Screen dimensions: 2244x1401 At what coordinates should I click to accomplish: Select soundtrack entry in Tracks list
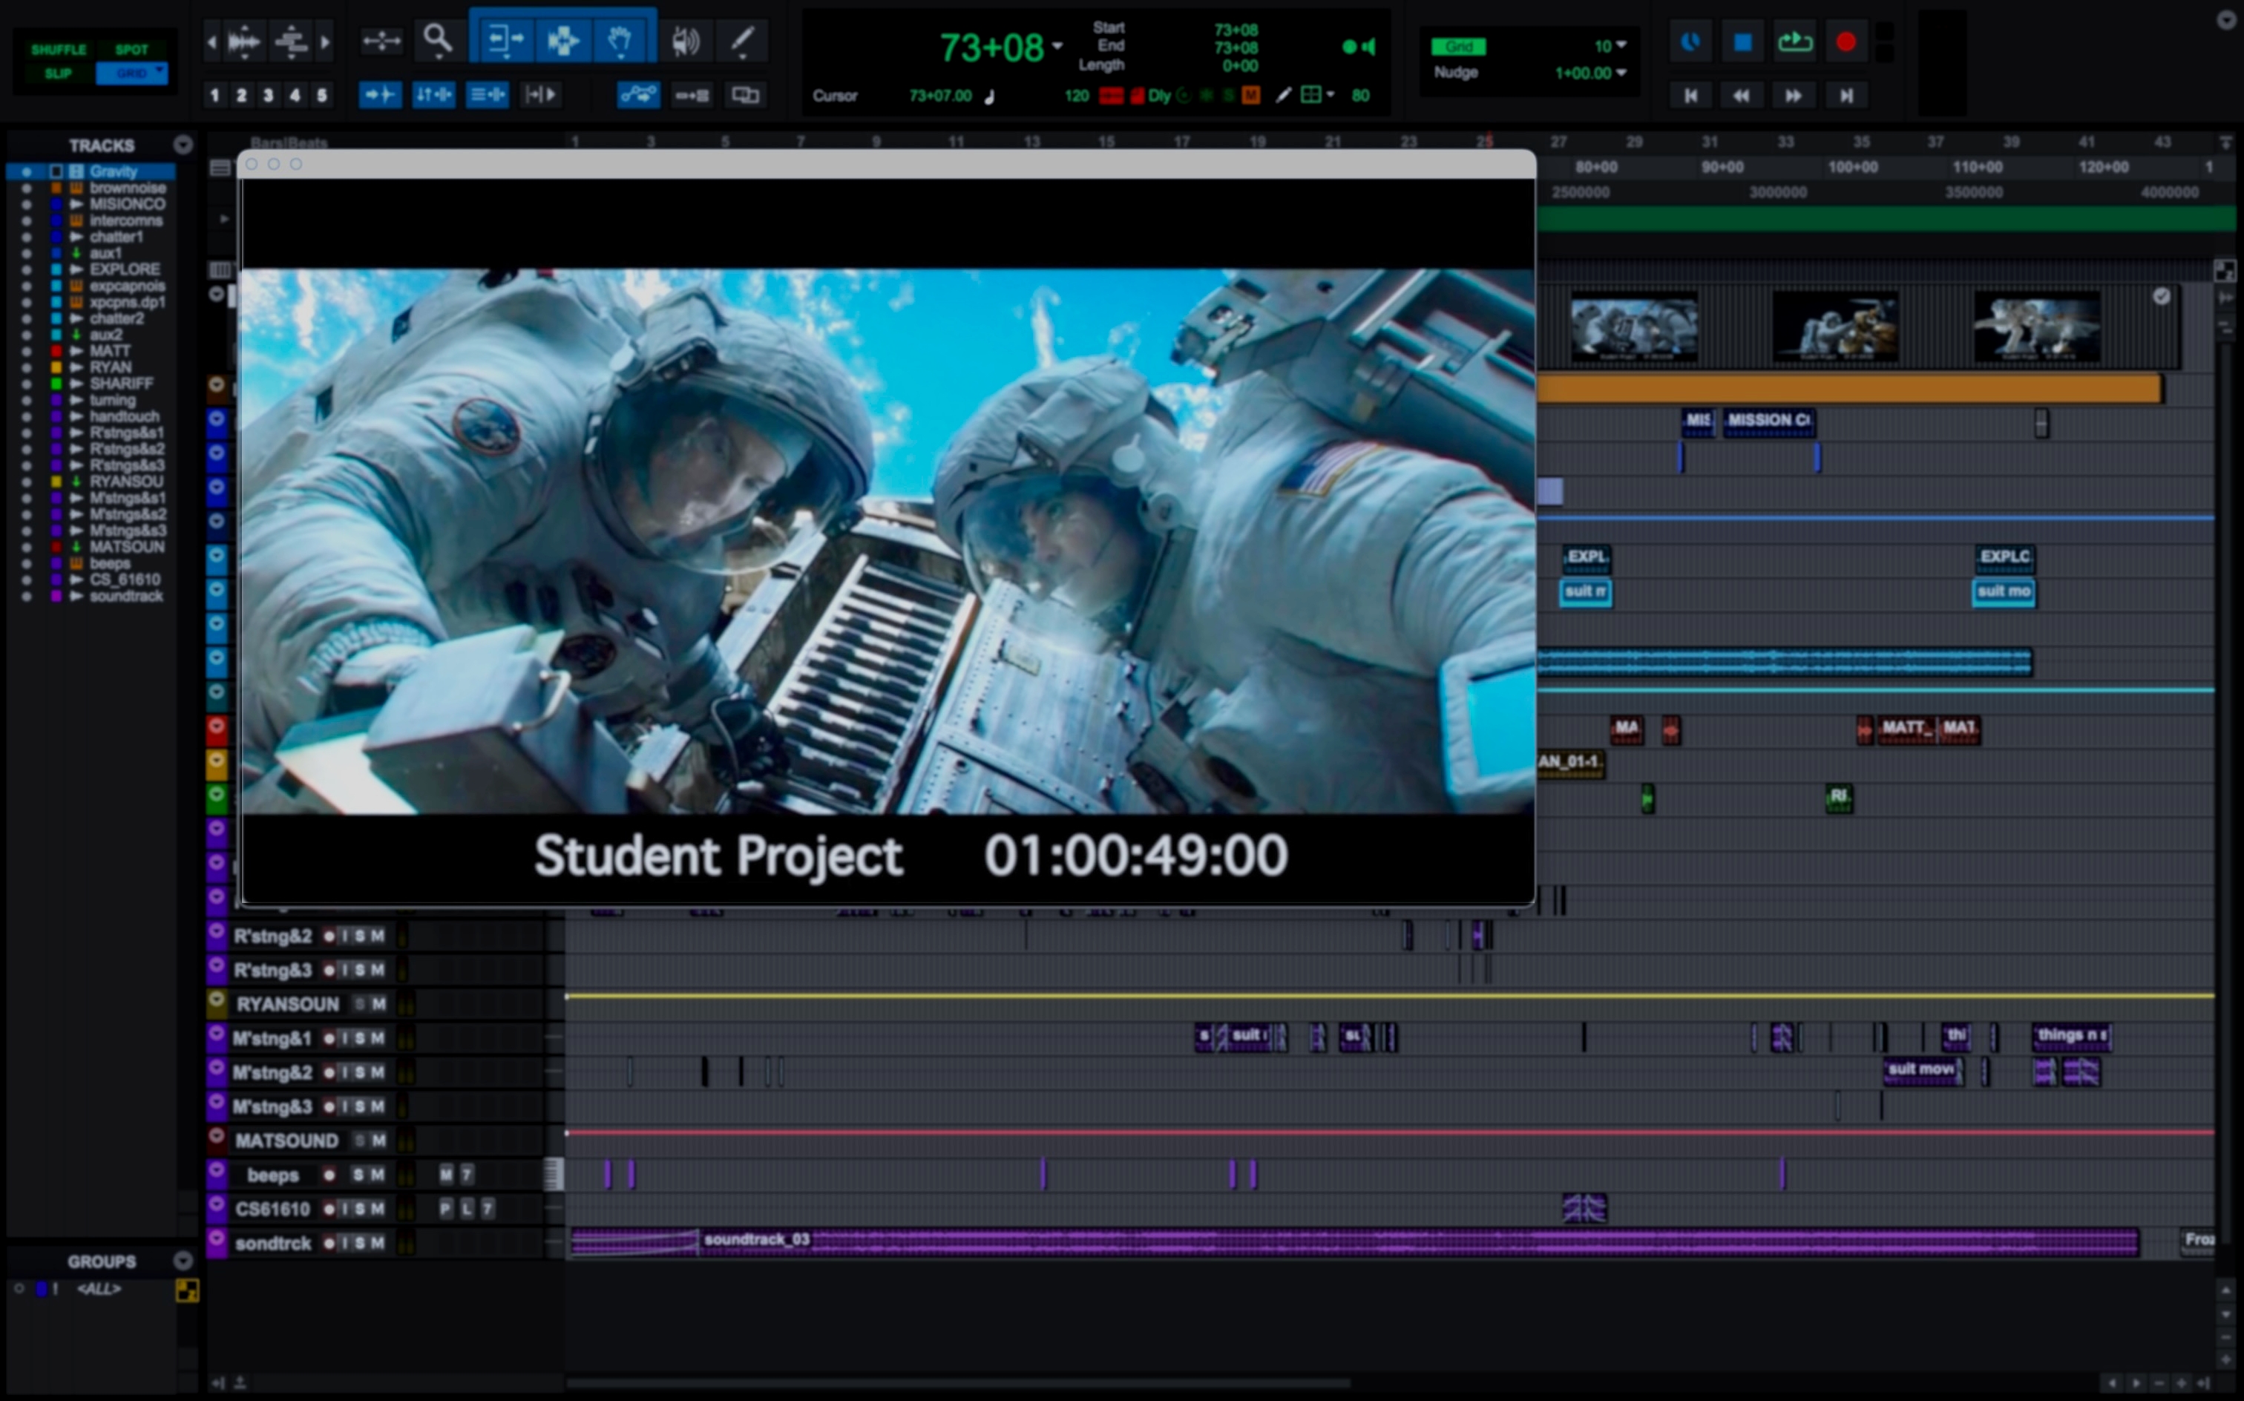pos(126,596)
